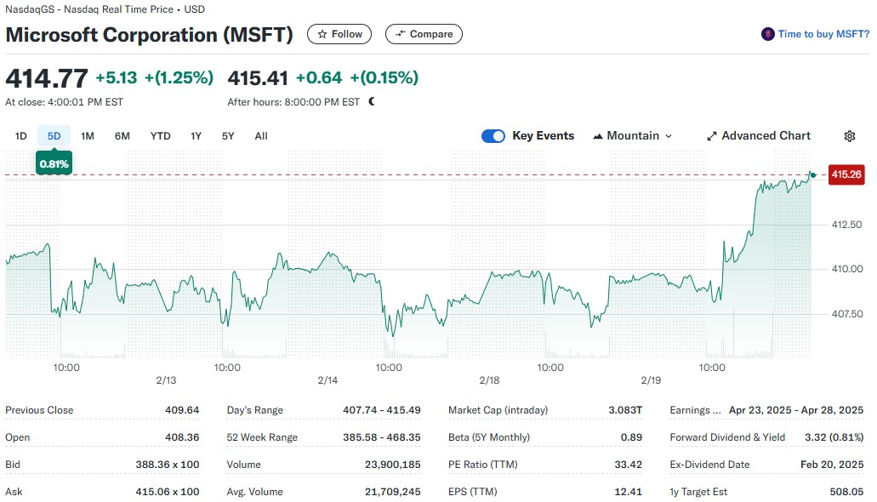The height and width of the screenshot is (502, 877).
Task: Open chart settings gear icon
Action: pos(850,136)
